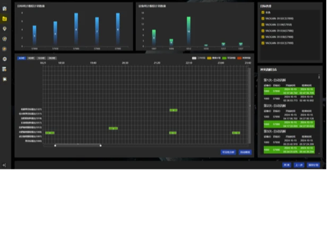The width and height of the screenshot is (329, 239).
Task: Click the clipboard icon at top of sidebar
Action: pyautogui.click(x=5, y=8)
